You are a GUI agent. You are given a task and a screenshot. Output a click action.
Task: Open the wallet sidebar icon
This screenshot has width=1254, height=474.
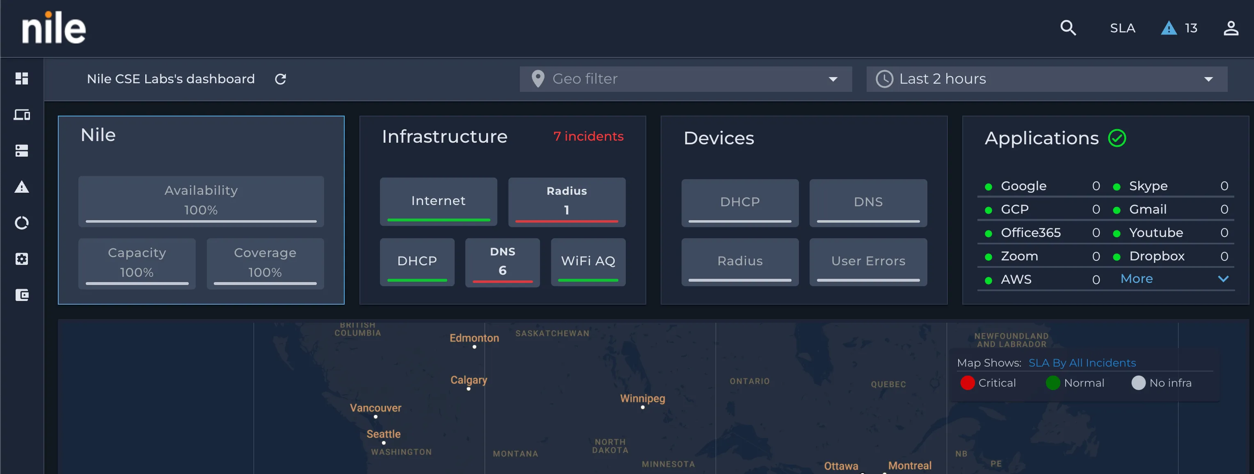coord(21,294)
